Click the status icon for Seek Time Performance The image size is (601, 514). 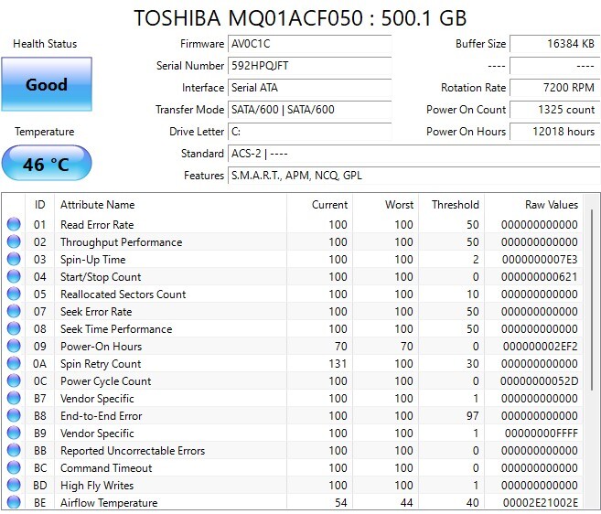14,328
